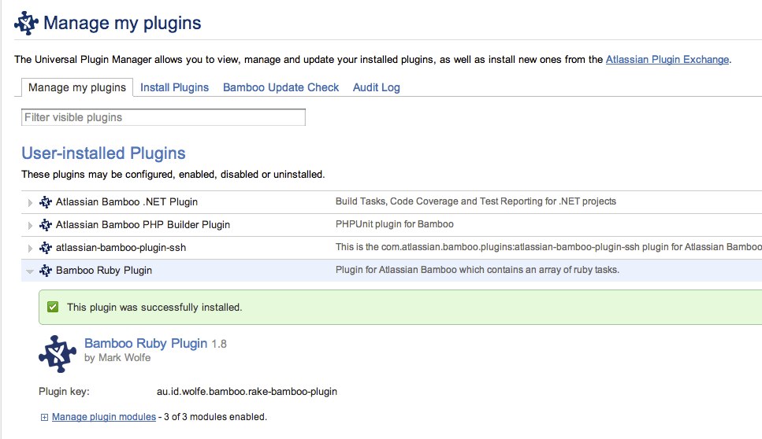Viewport: 762px width, 439px height.
Task: Expand the atlassian-bamboo-plugin-ssh row
Action: (x=30, y=248)
